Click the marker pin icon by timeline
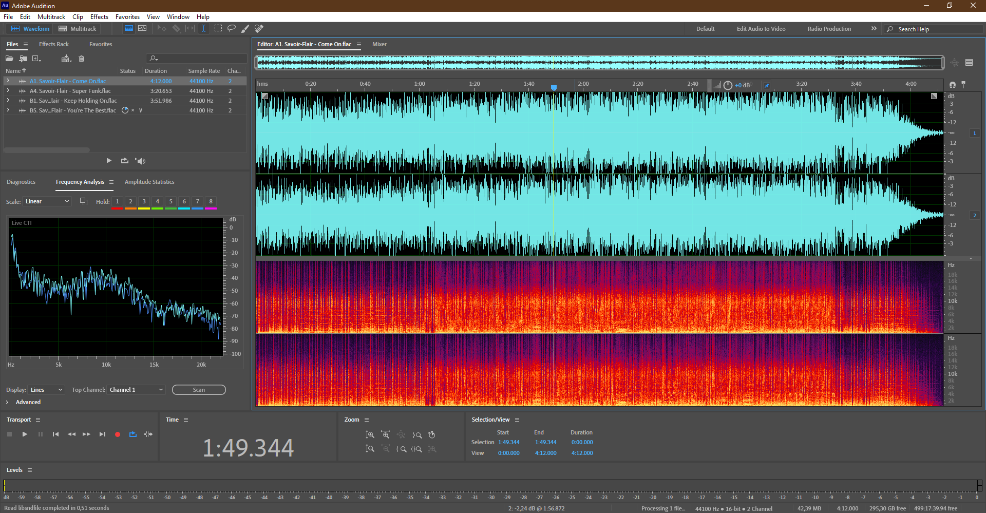 [x=963, y=84]
